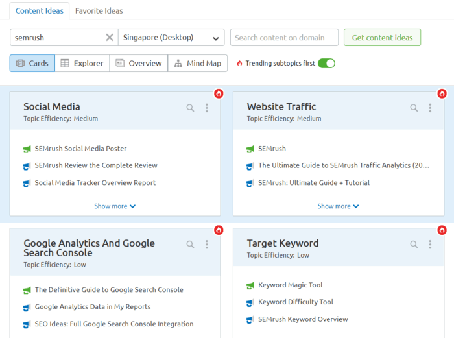This screenshot has height=338, width=454.
Task: Click the Search content on domain field
Action: [x=284, y=38]
